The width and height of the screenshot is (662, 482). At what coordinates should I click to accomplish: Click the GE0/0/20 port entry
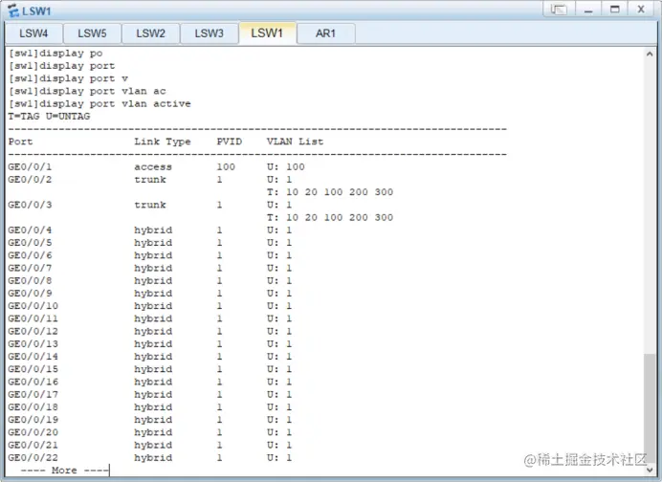(33, 433)
